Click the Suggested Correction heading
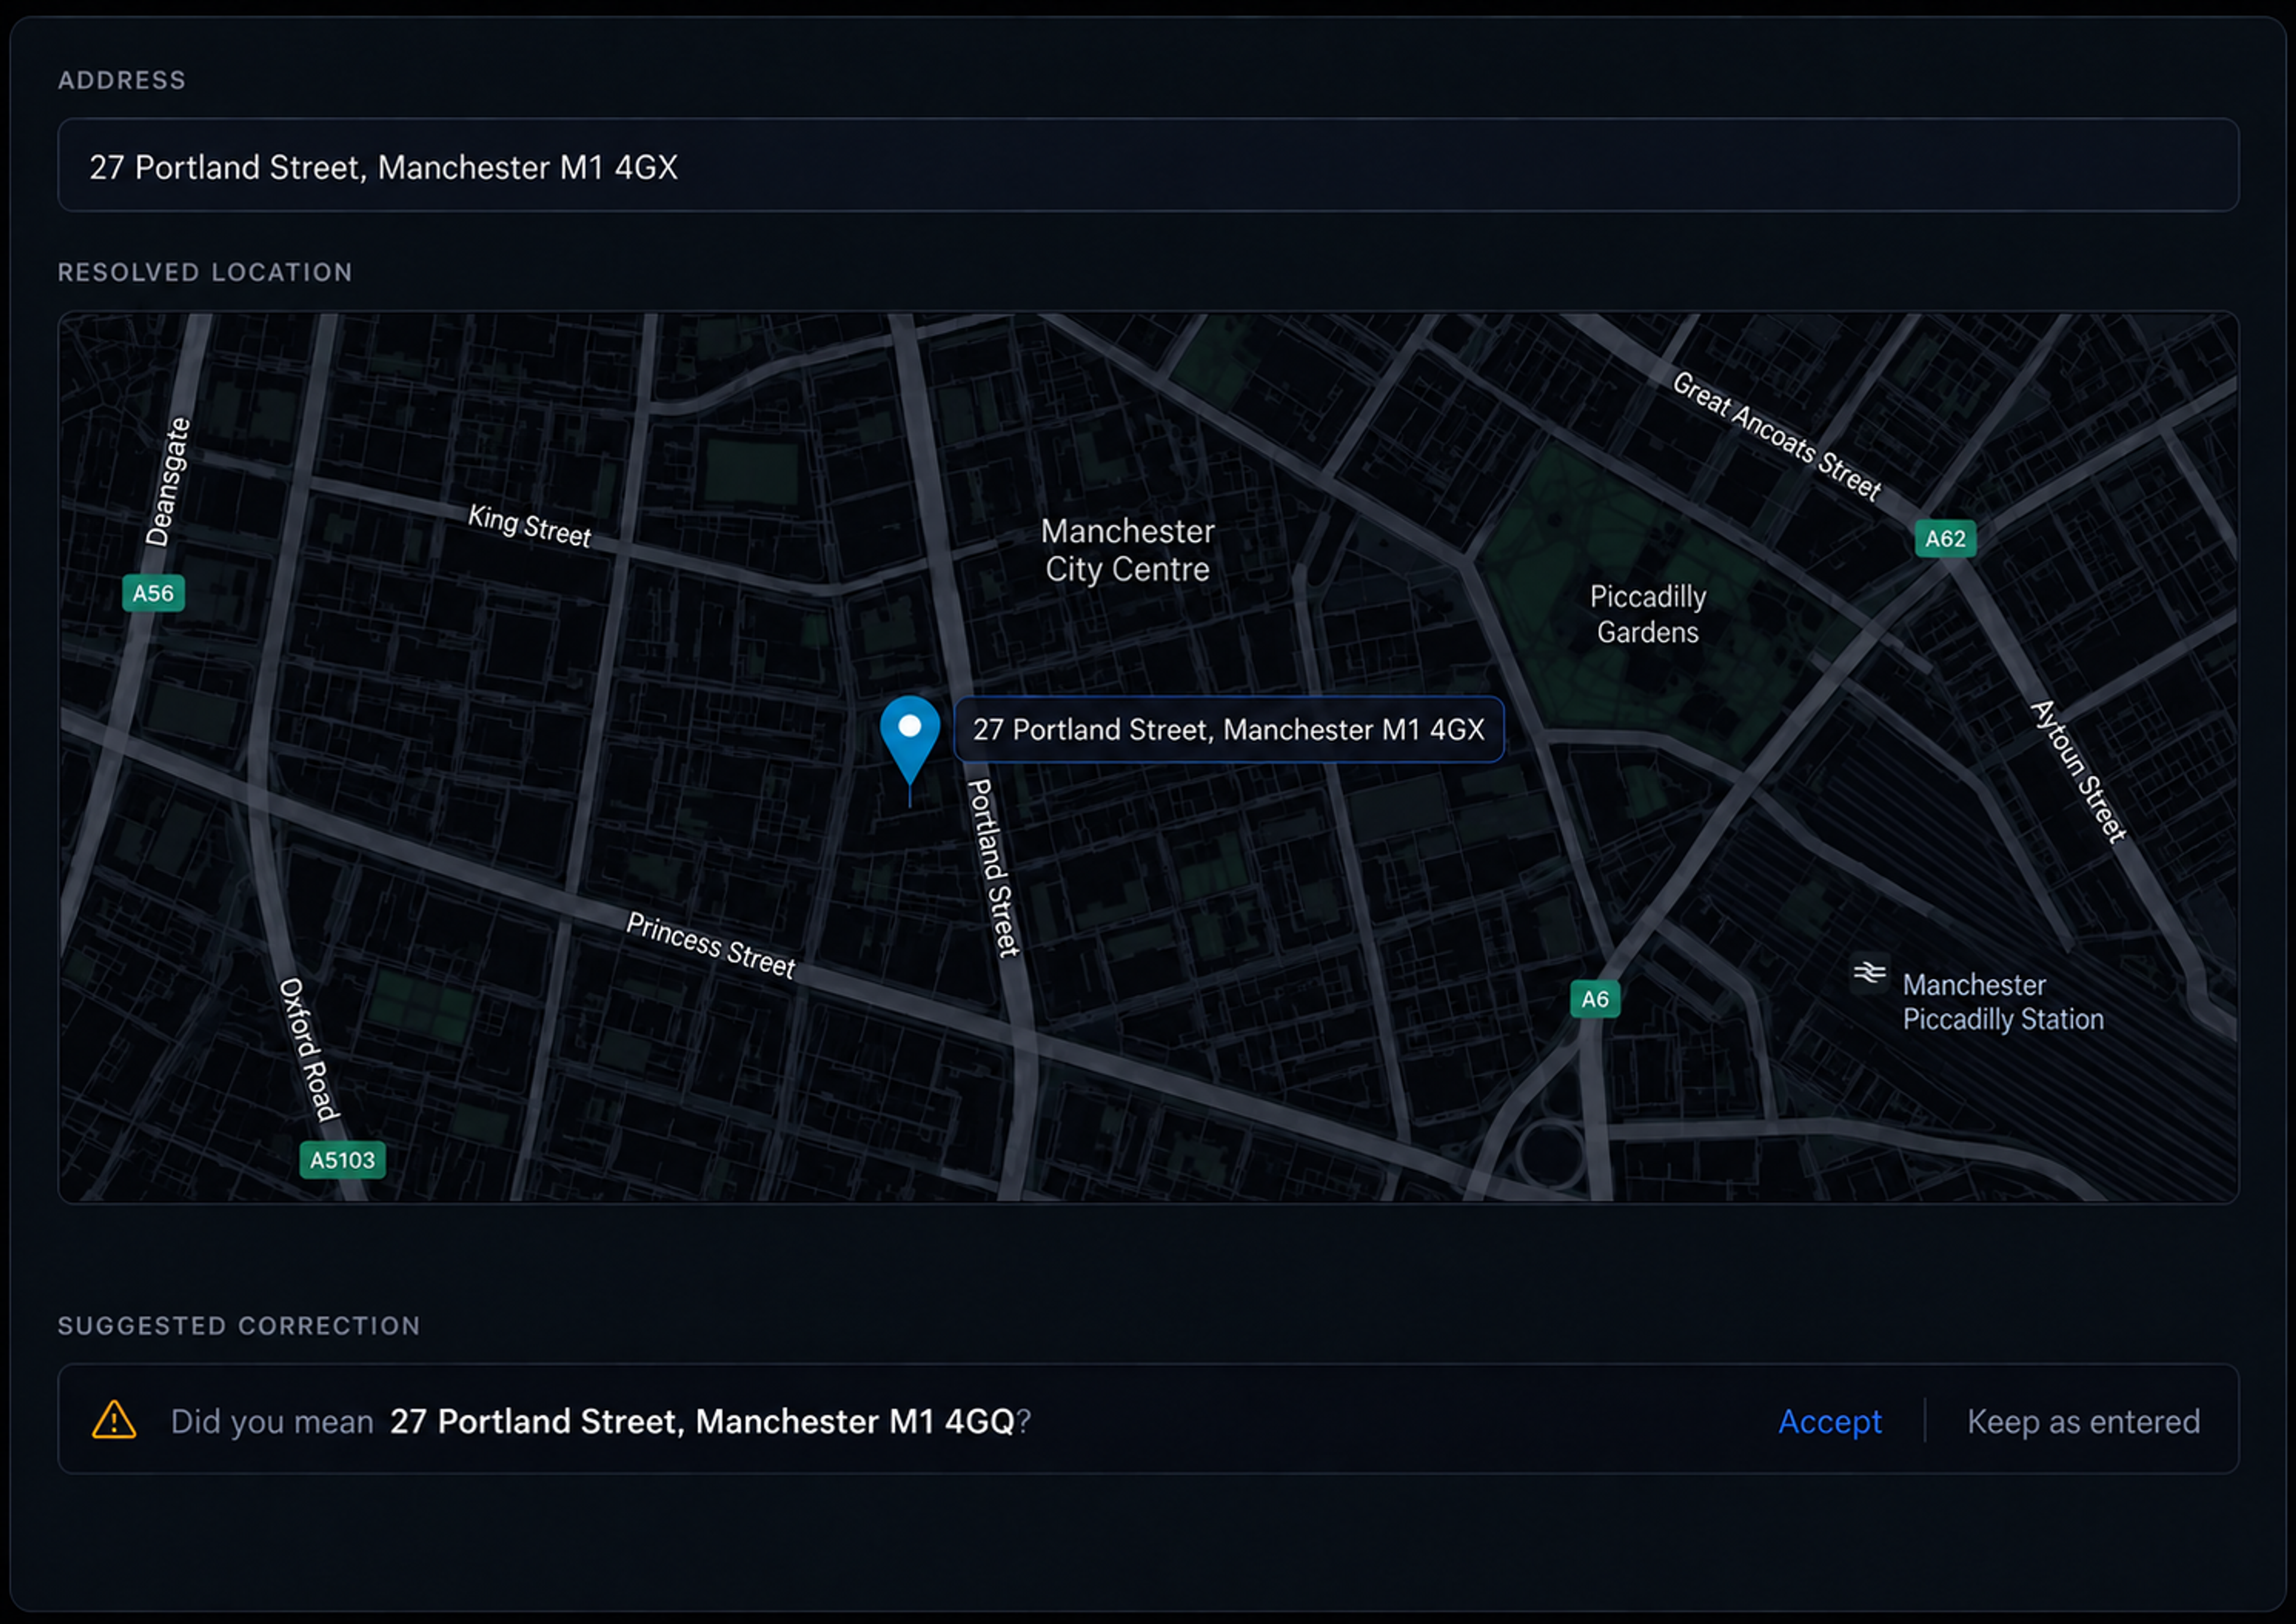The image size is (2296, 1624). coord(239,1325)
